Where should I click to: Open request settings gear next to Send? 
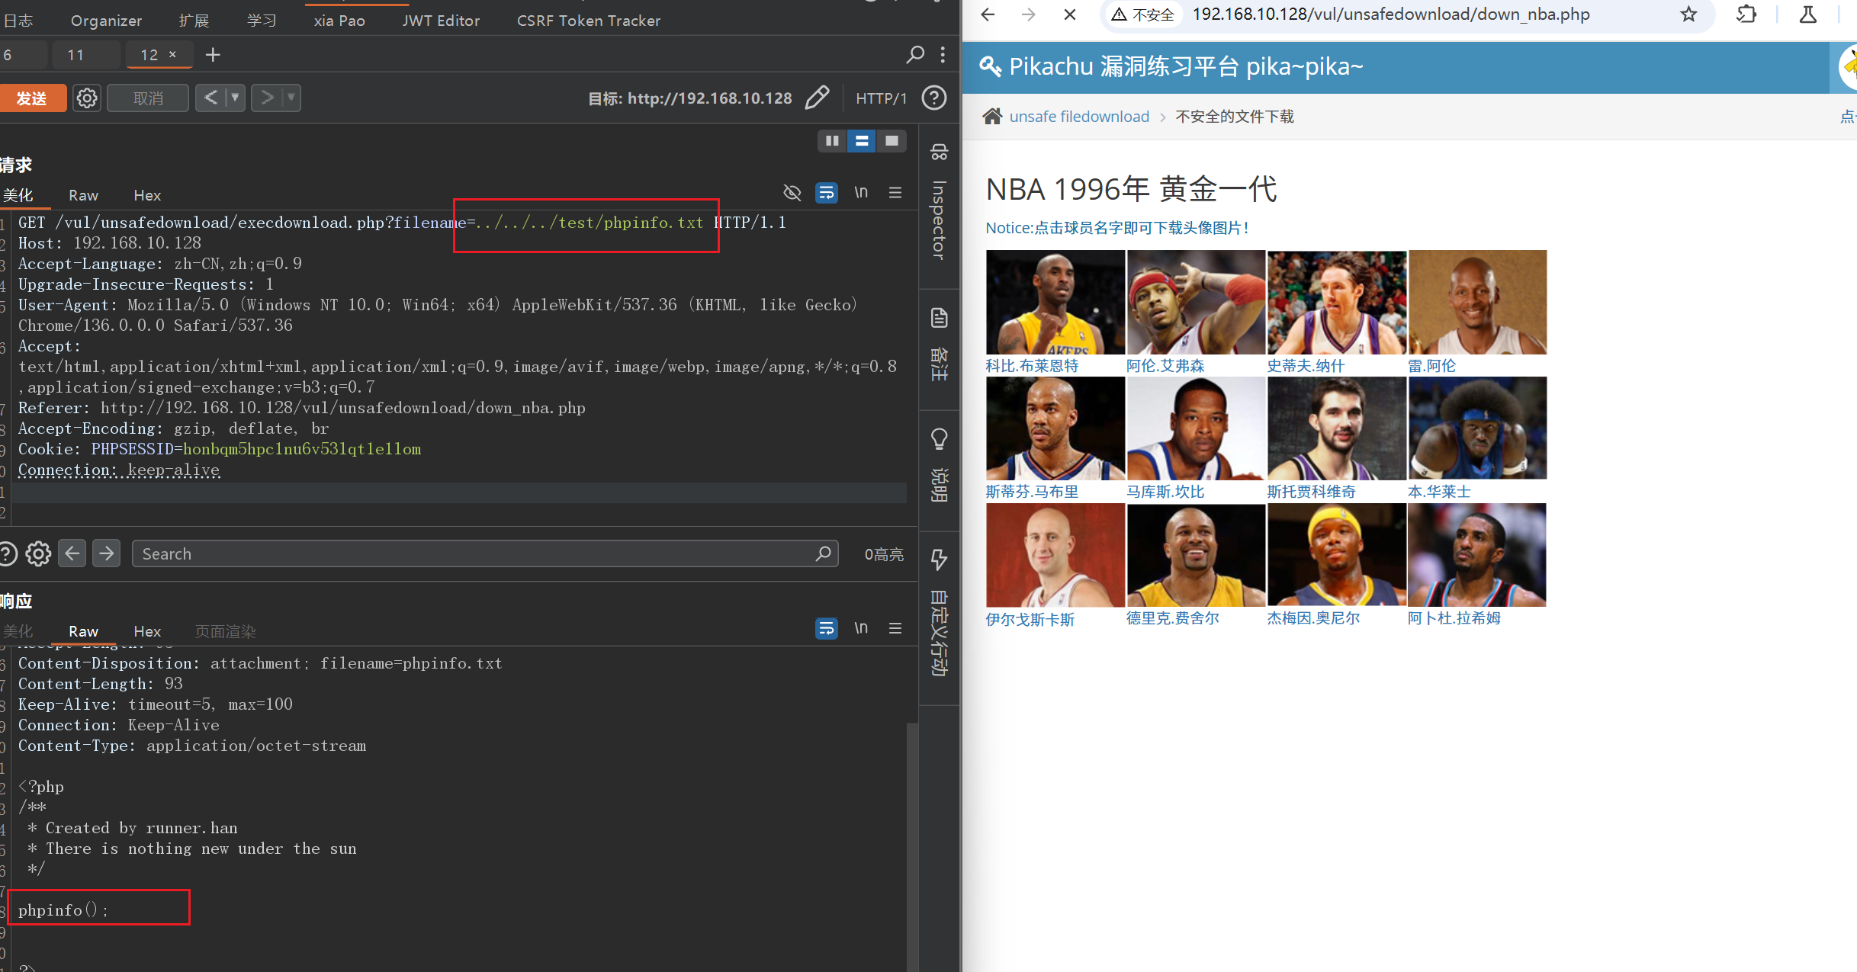point(87,98)
